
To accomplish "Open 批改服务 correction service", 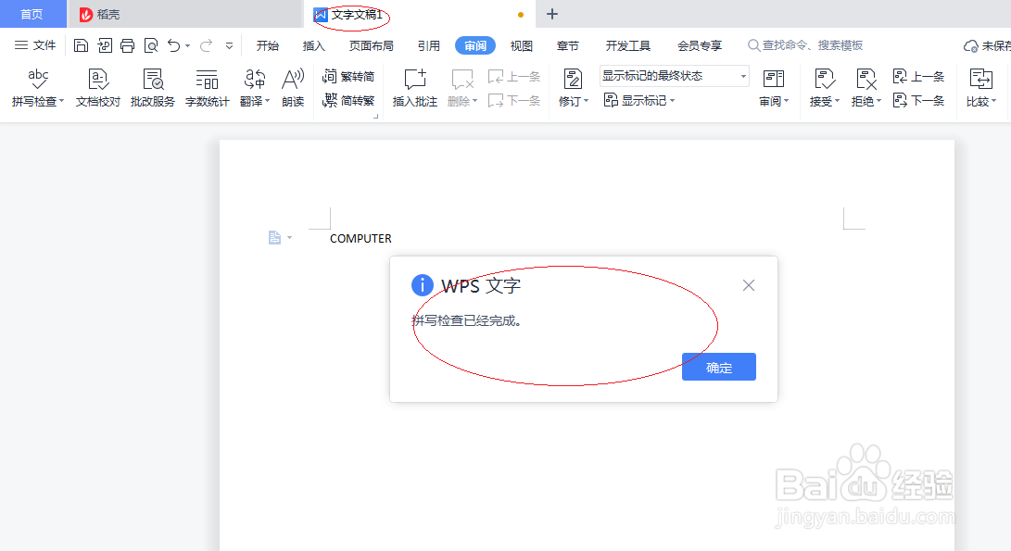I will (153, 87).
